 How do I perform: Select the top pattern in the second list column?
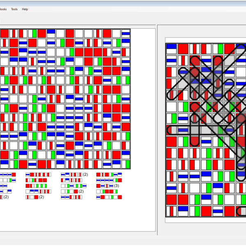pos(38,175)
